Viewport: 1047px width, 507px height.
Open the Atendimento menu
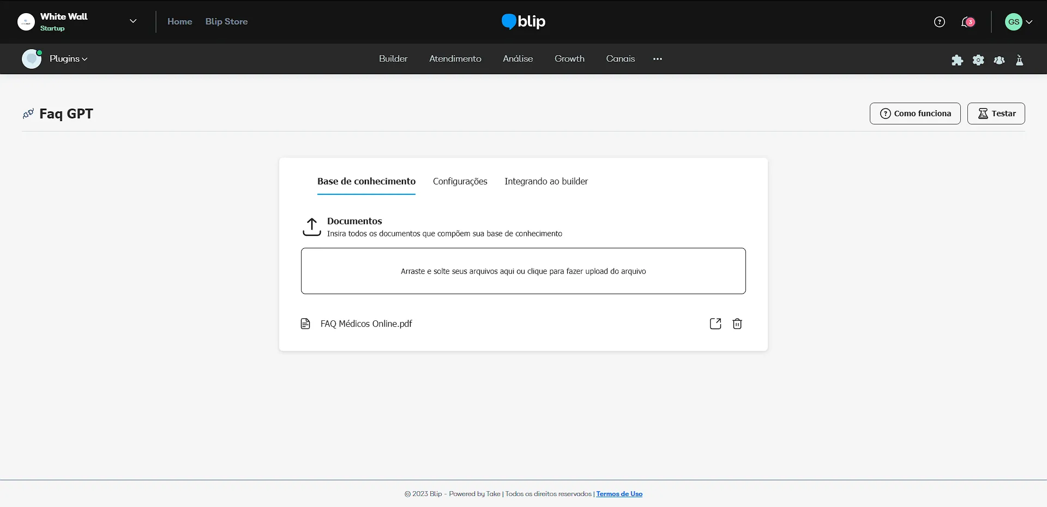pyautogui.click(x=455, y=59)
